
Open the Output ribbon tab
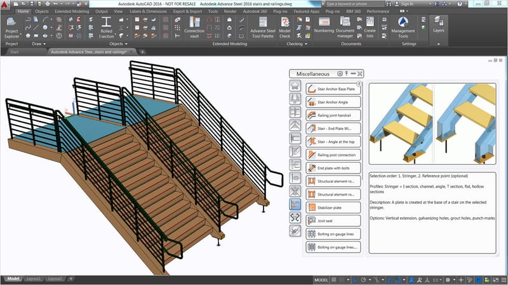click(x=102, y=11)
